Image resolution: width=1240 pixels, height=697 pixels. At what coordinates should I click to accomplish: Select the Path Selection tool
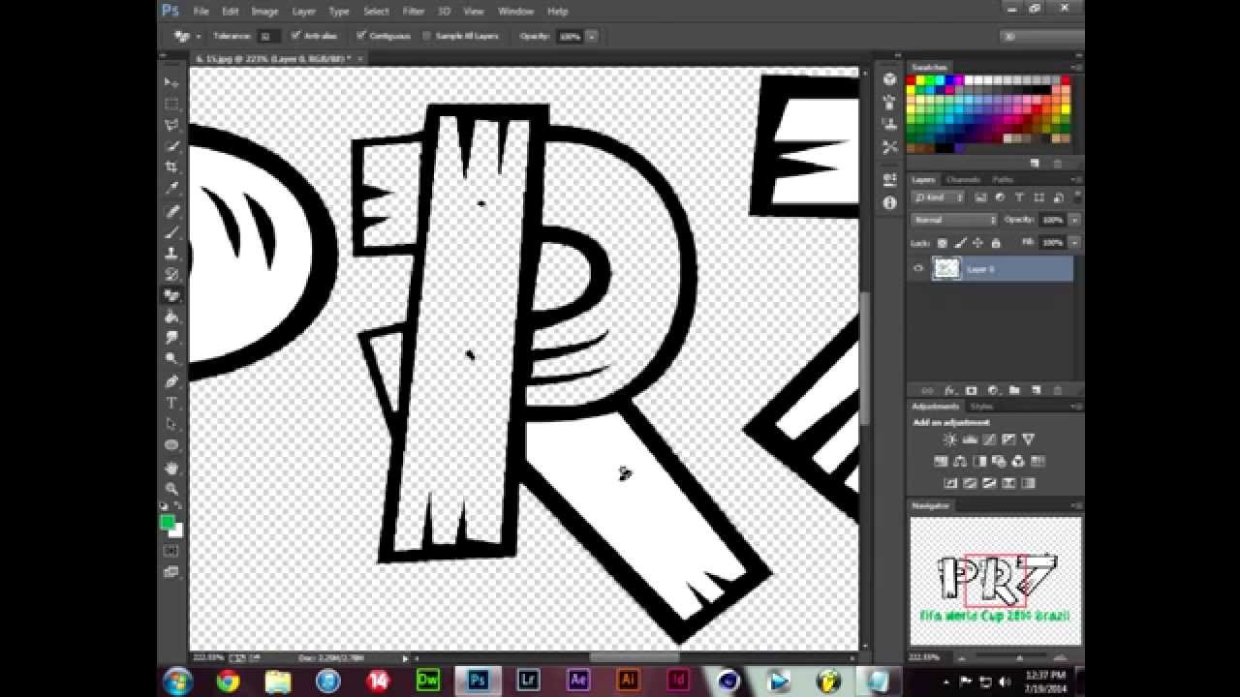point(171,424)
